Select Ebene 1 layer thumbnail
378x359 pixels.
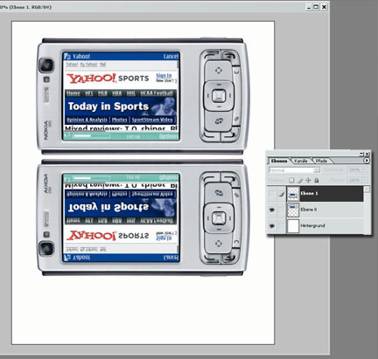[x=293, y=194]
